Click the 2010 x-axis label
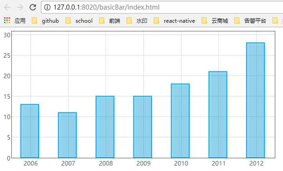This screenshot has width=283, height=171. point(181,163)
